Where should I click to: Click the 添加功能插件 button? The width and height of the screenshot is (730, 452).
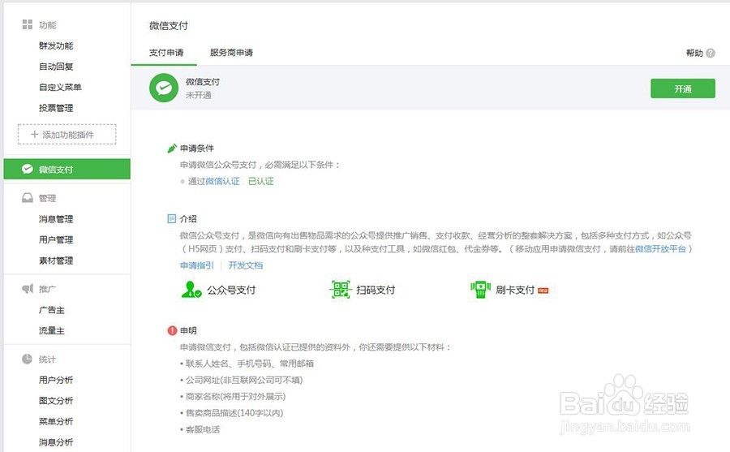(67, 134)
